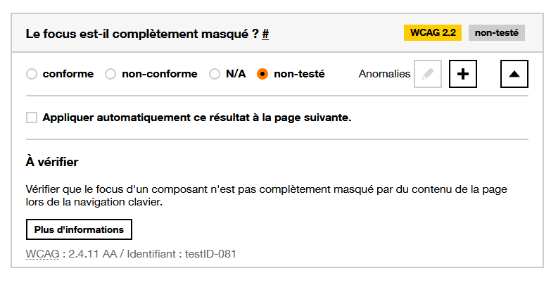
Task: Open the Plus d'informations button
Action: 79,230
